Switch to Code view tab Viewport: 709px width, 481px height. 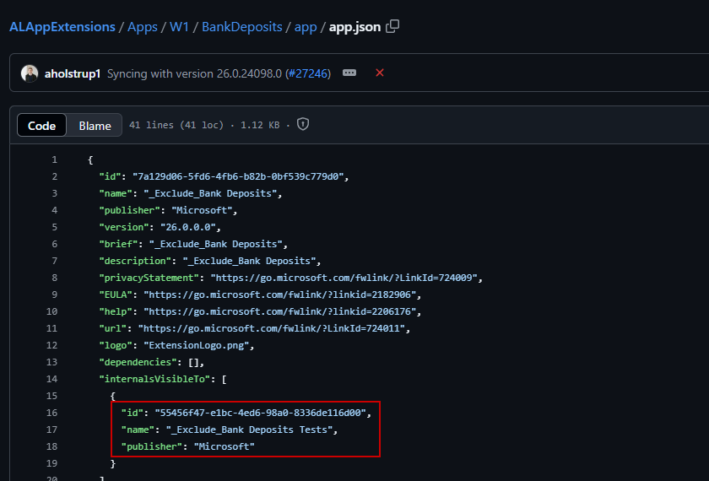point(41,125)
